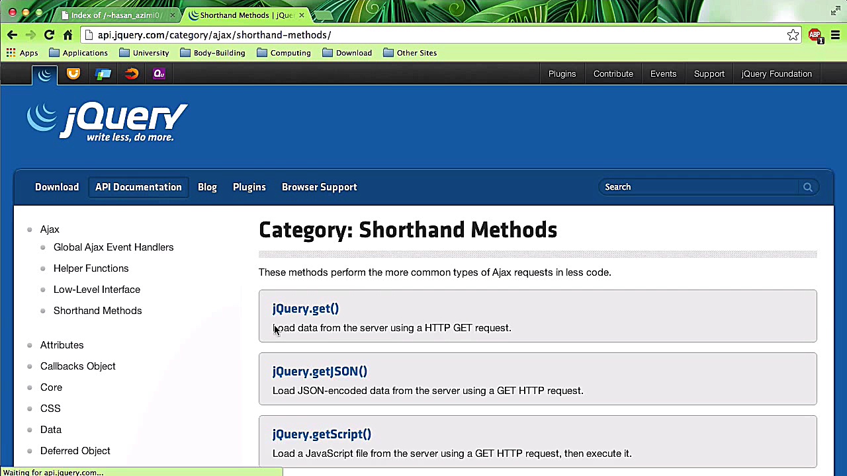This screenshot has height=476, width=847.
Task: Click 'Load JSON-encoded data' description text
Action: [428, 391]
